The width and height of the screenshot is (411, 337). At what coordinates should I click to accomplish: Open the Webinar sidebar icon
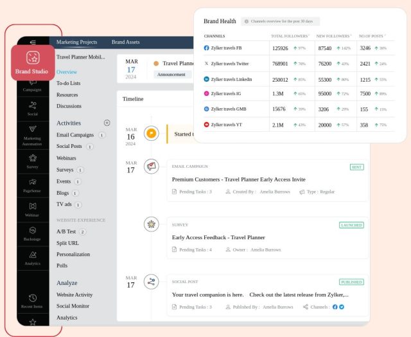pyautogui.click(x=33, y=209)
